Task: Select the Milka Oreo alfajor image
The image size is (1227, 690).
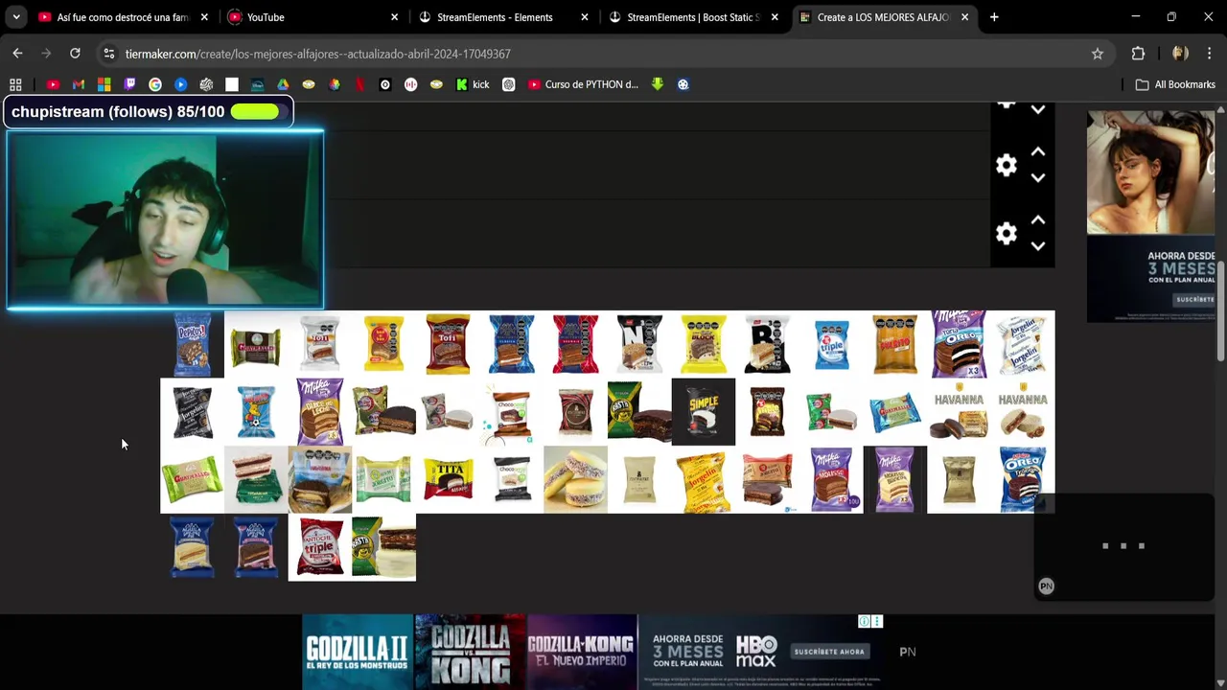Action: pyautogui.click(x=959, y=344)
